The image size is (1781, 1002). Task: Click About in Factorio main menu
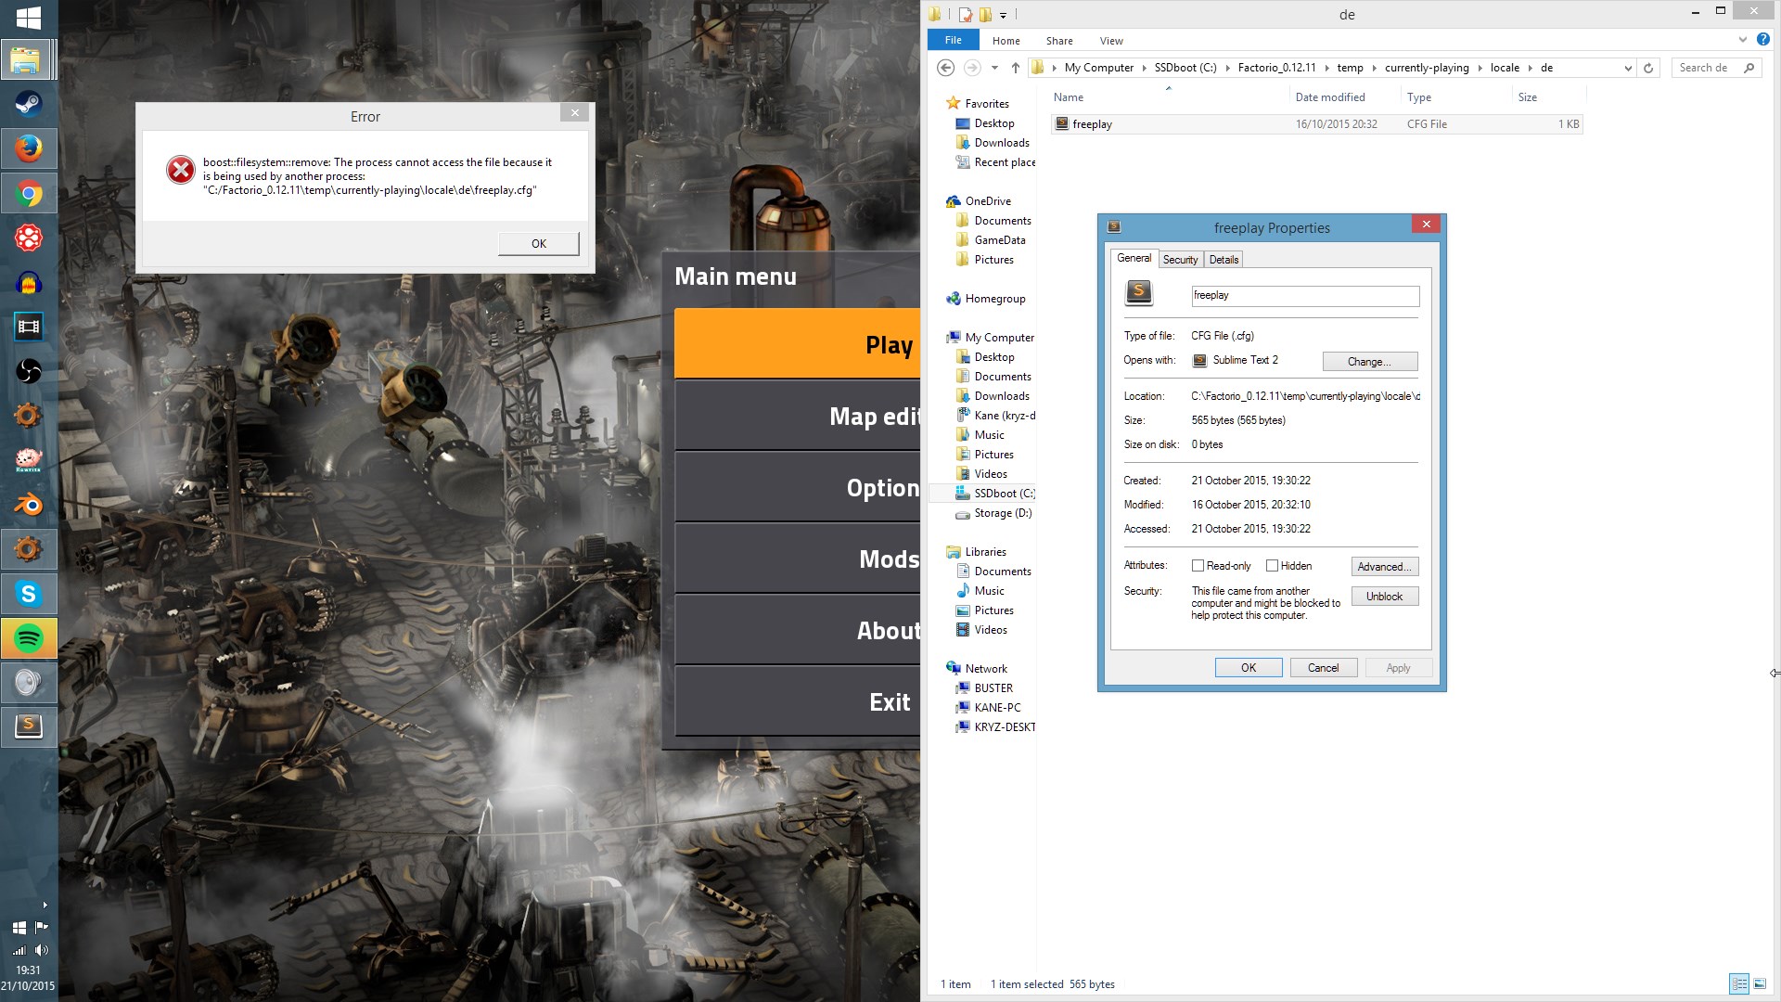(798, 630)
